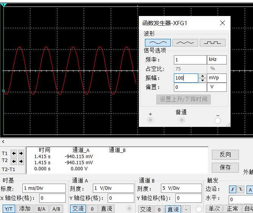Set Channel B coupling to DC (直流)
This screenshot has height=213, width=253.
(x=173, y=210)
